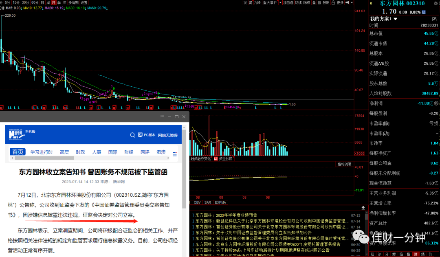This screenshot has height=257, width=440.
Task: Open list menu icon in popup title bar
Action: click(162, 117)
